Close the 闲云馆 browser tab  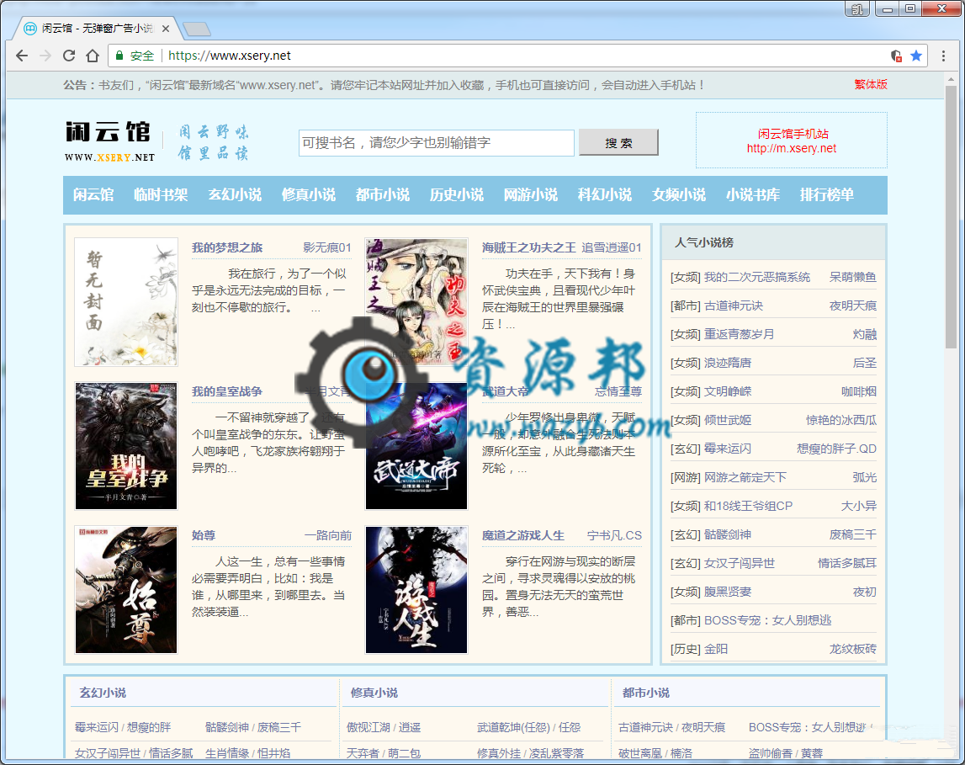click(166, 29)
